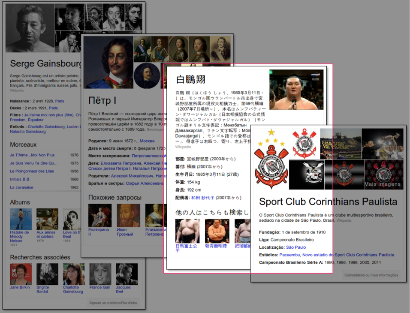Image resolution: width=410 pixels, height=313 pixels.
Task: Click the Sport Club Corinthians Paulista title
Action: [328, 202]
